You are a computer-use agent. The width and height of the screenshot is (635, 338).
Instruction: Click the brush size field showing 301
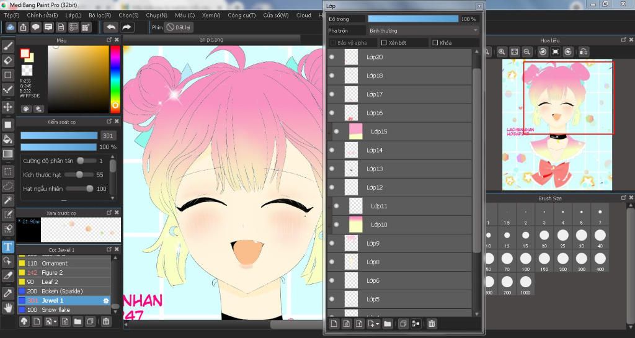108,136
